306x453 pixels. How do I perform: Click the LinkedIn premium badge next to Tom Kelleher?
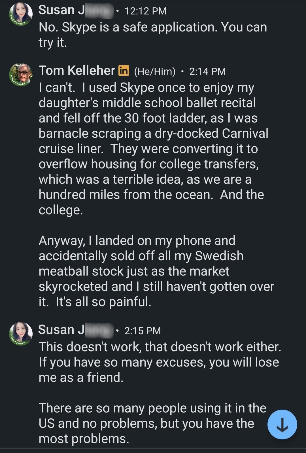pyautogui.click(x=124, y=70)
